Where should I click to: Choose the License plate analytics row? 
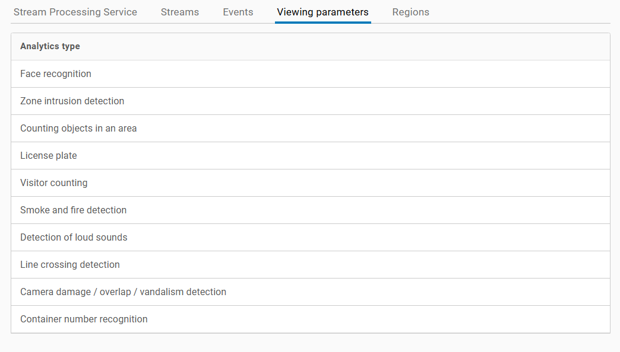coord(49,156)
